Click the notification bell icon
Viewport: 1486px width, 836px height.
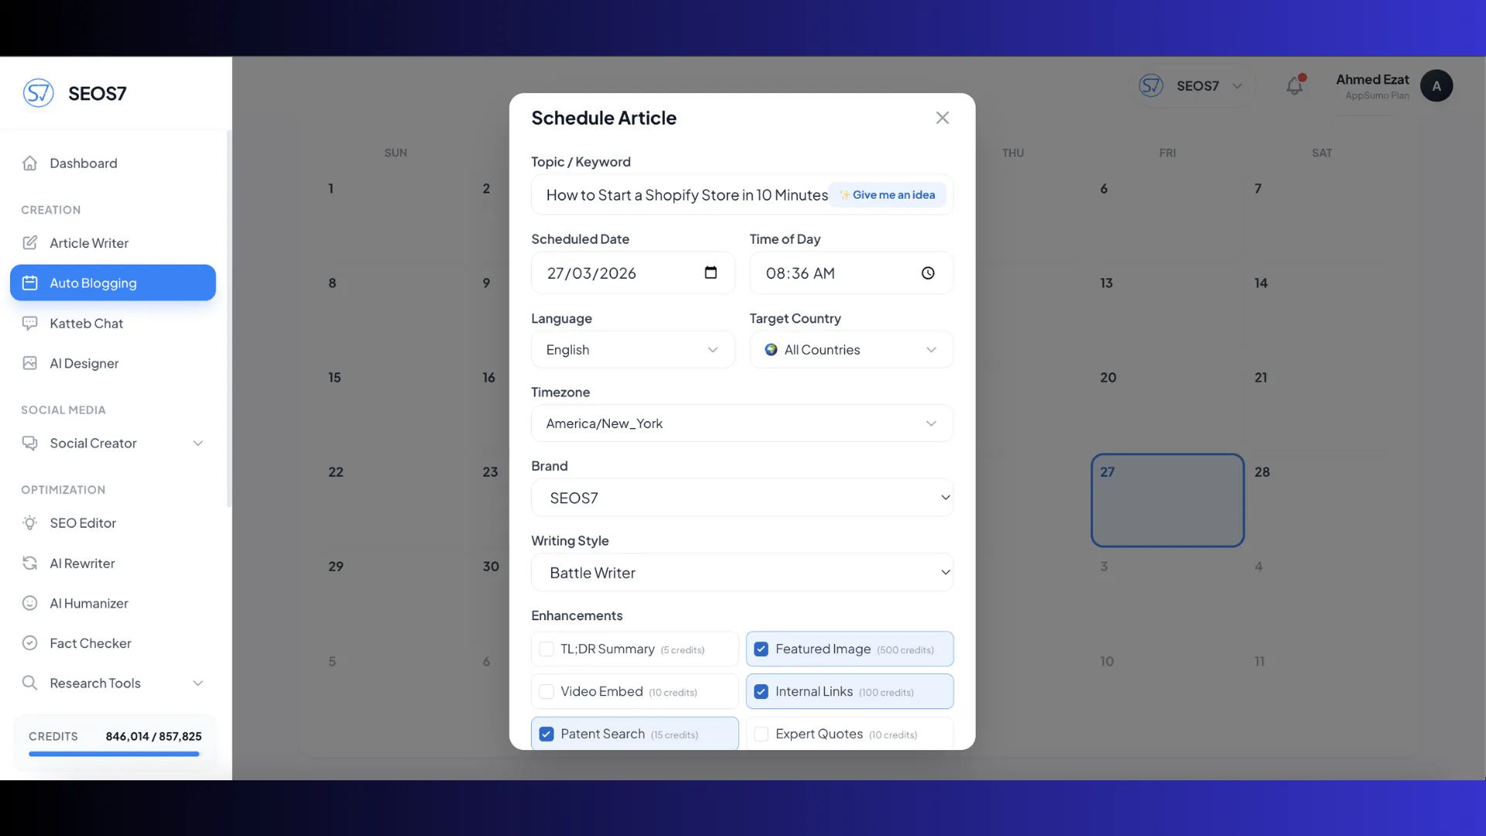point(1294,86)
